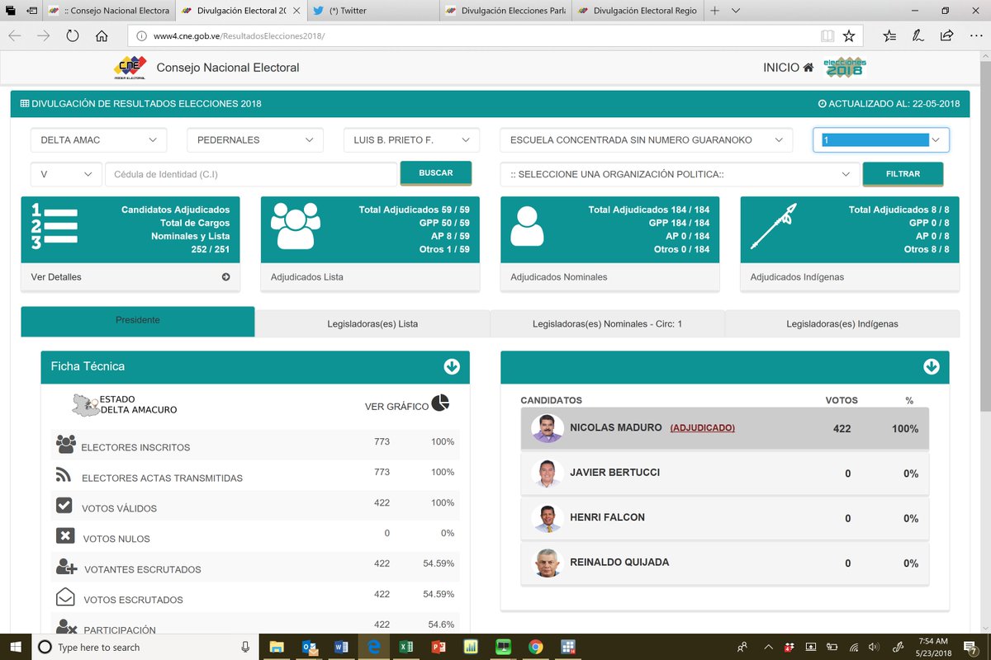991x660 pixels.
Task: Add this page to favorites with star icon
Action: pyautogui.click(x=849, y=36)
